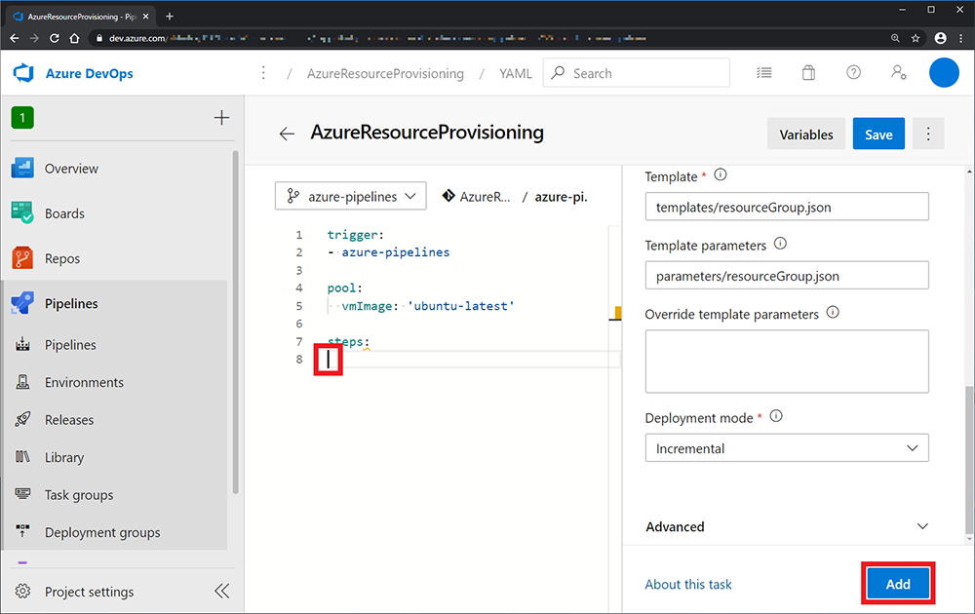Go back with left arrow beside pipeline title
The width and height of the screenshot is (975, 614).
[x=287, y=134]
